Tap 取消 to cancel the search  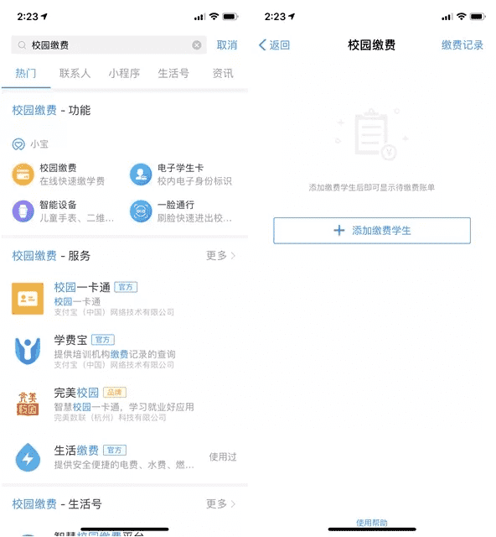[x=227, y=44]
